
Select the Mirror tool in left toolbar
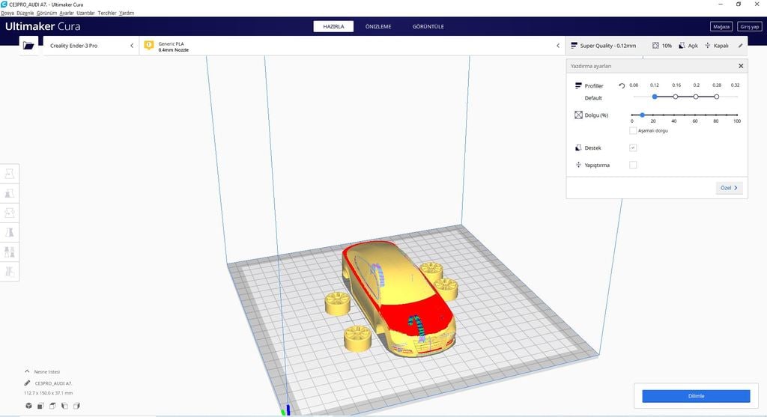[x=9, y=232]
